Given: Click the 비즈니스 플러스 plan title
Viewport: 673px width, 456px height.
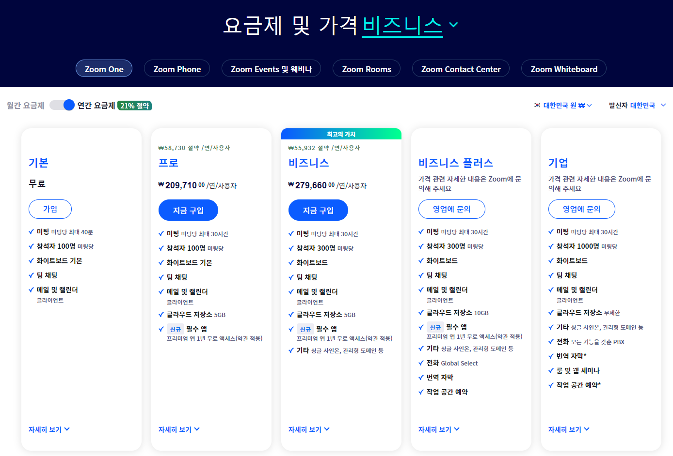Looking at the screenshot, I should click(456, 163).
